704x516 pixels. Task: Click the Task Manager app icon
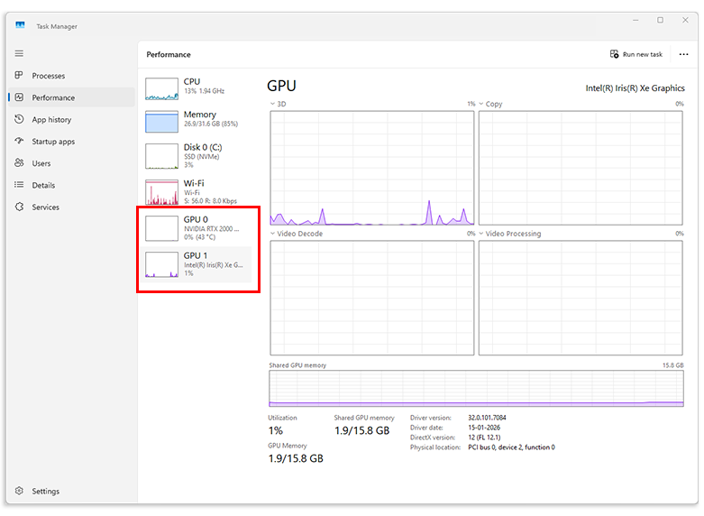[x=20, y=25]
